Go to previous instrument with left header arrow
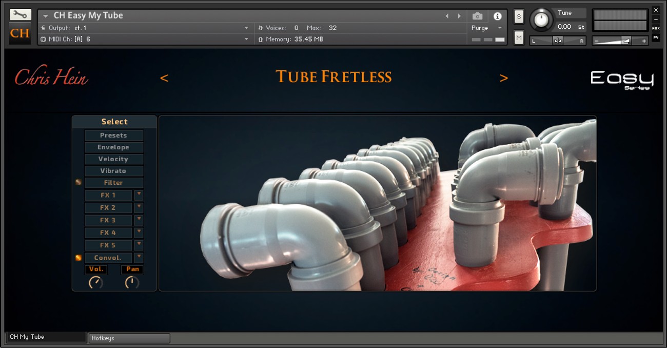The width and height of the screenshot is (667, 348). click(x=447, y=16)
